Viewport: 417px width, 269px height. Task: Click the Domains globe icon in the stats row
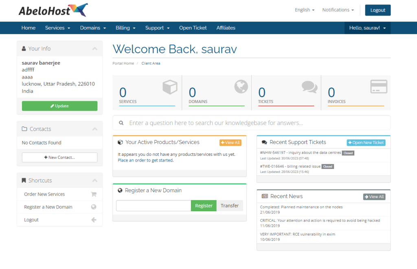[x=241, y=86]
